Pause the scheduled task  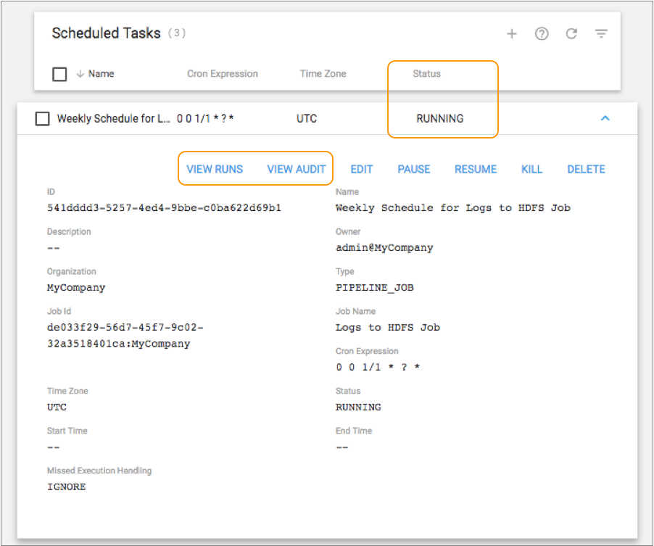[414, 169]
